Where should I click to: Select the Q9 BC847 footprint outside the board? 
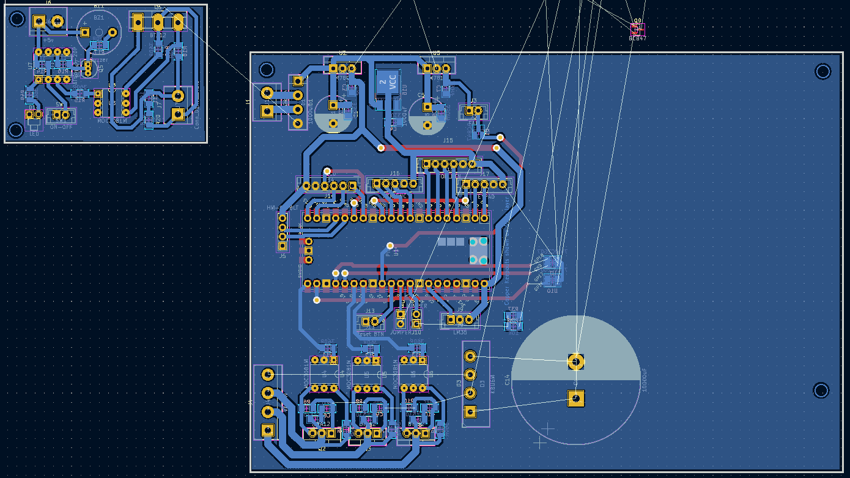(x=638, y=29)
